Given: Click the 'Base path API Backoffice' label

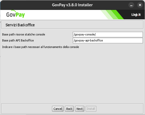Looking at the screenshot, I should click(x=18, y=40).
